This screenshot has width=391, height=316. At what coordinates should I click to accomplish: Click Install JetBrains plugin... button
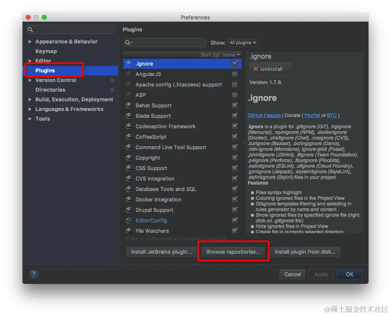point(162,252)
